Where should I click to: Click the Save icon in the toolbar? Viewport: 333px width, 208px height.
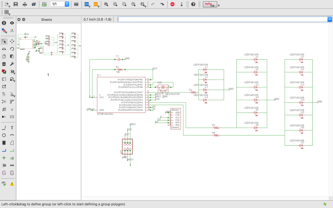click(15, 4)
